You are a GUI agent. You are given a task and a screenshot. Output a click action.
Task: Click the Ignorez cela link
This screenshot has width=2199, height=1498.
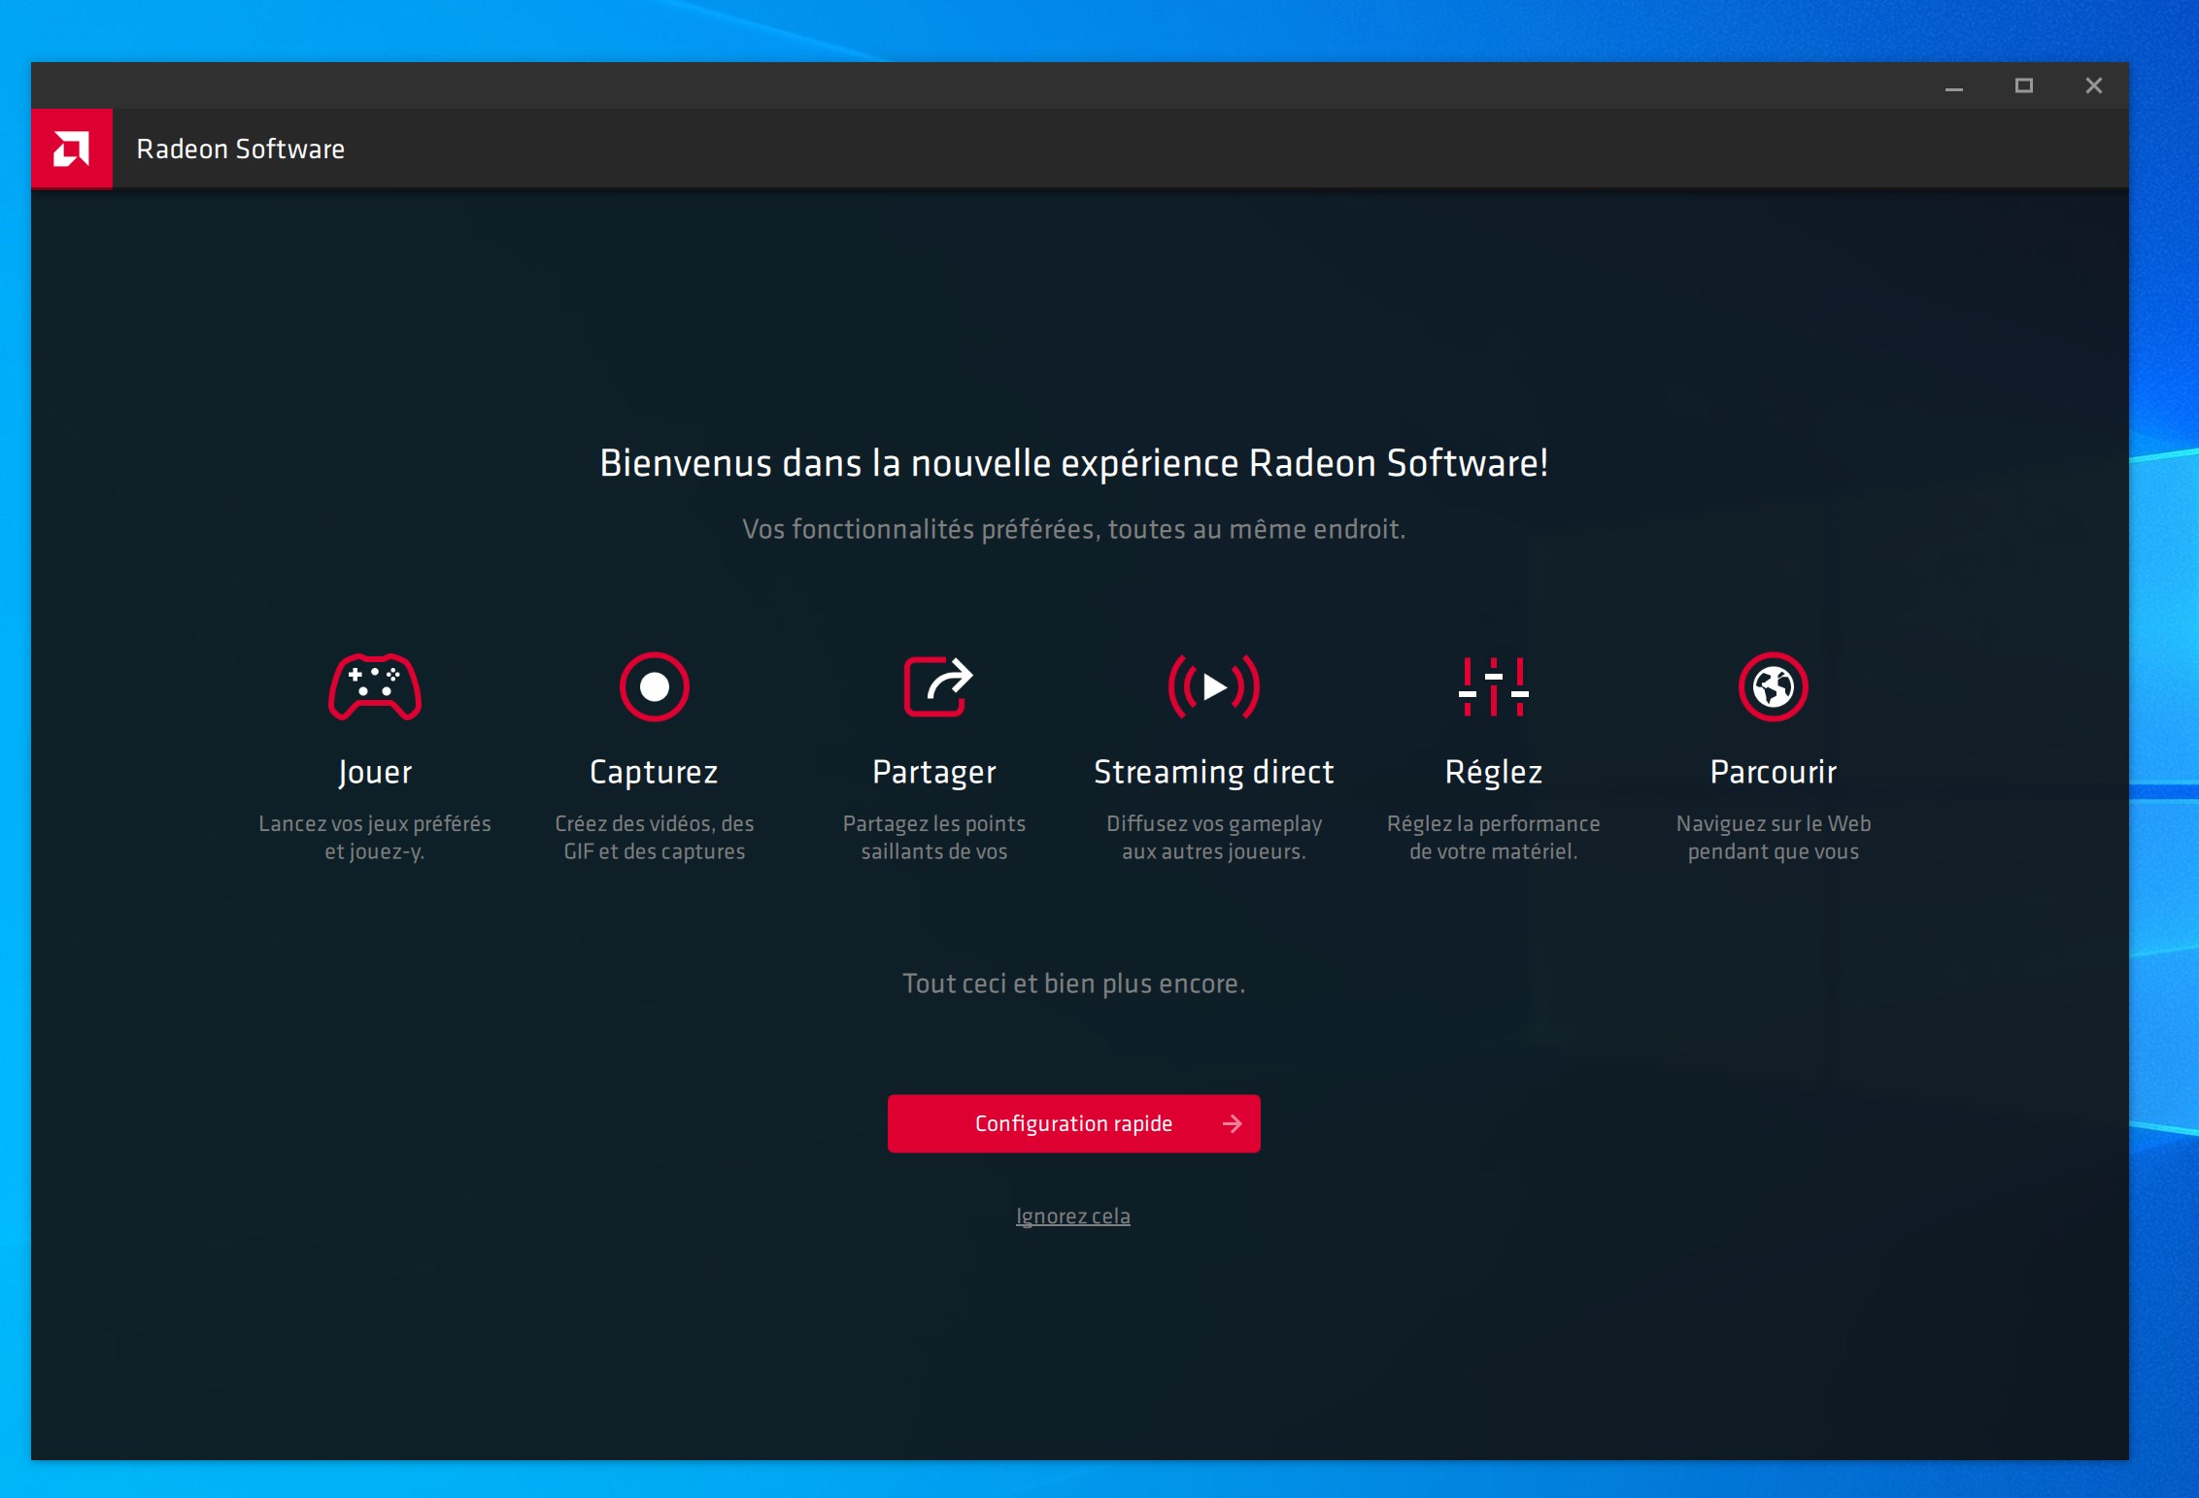point(1072,1215)
